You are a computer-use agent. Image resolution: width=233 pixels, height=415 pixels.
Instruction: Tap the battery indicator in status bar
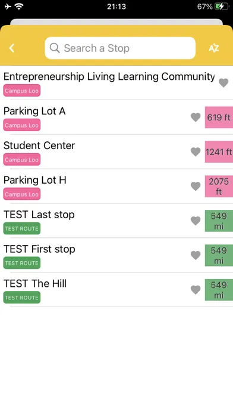coord(222,7)
